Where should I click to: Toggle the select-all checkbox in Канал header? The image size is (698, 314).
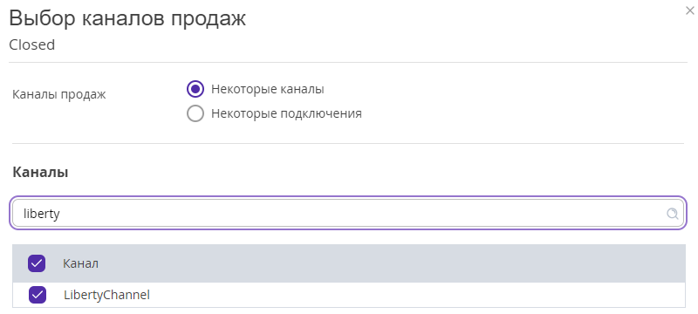click(x=37, y=263)
